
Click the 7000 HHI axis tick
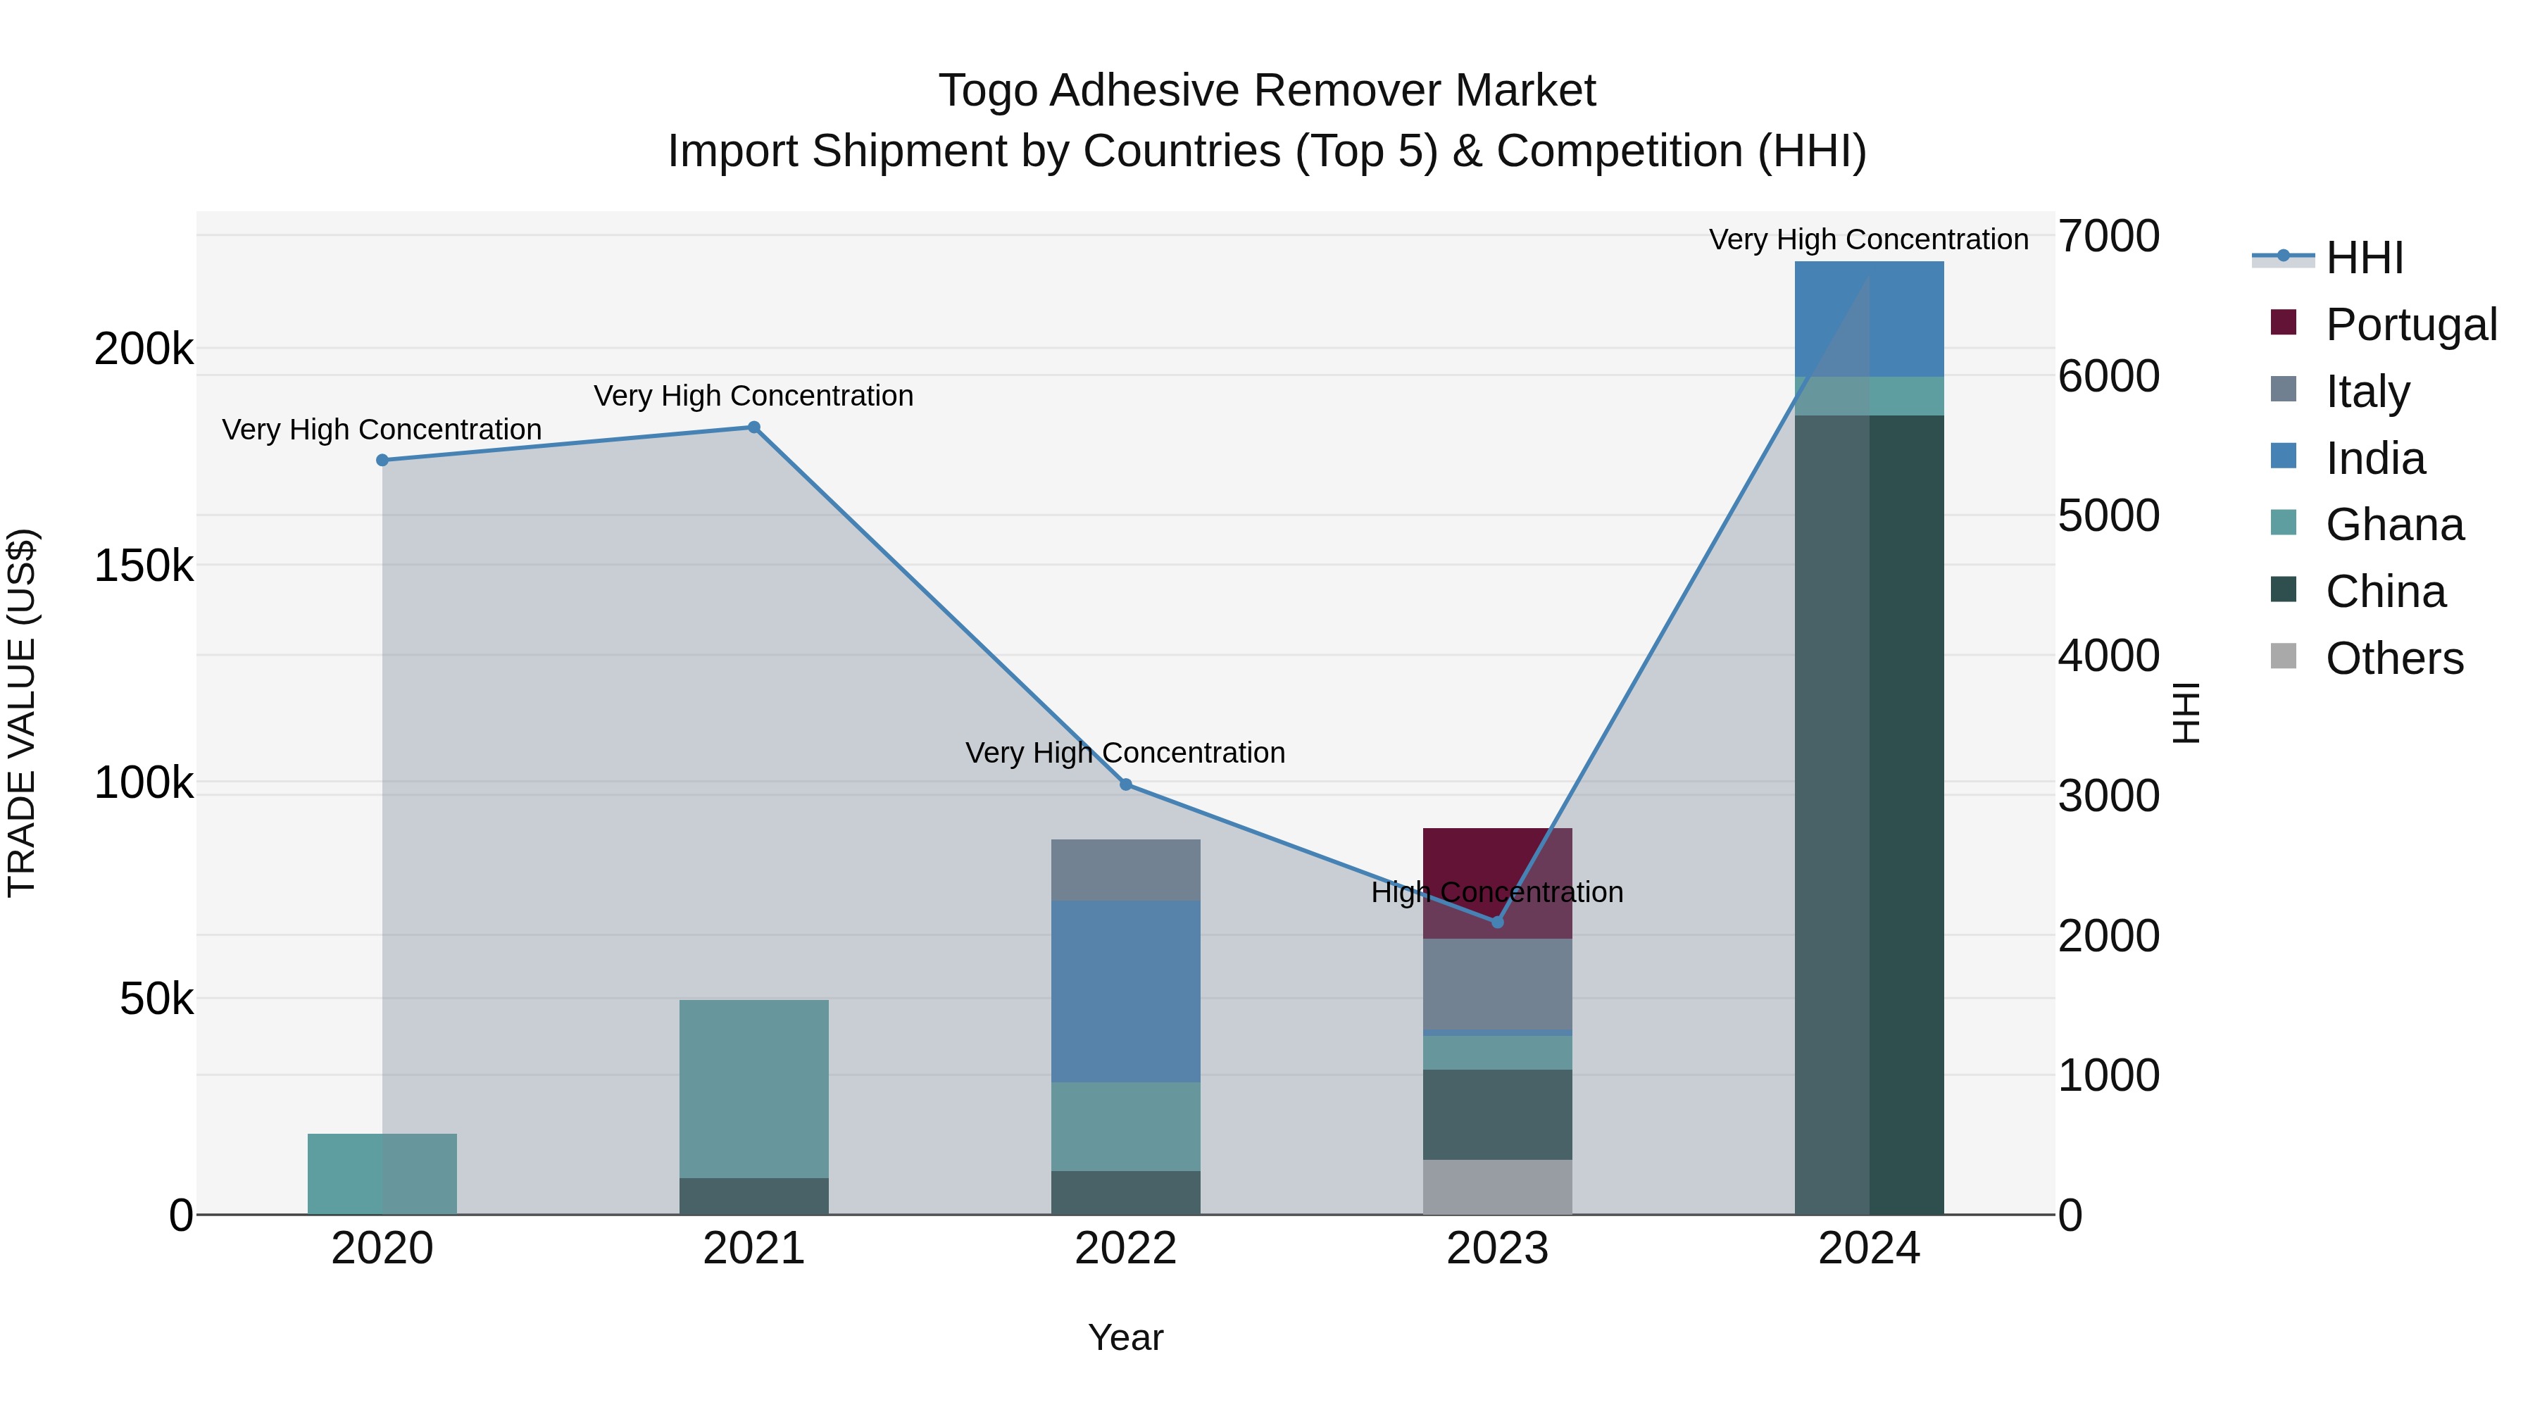(x=2109, y=236)
